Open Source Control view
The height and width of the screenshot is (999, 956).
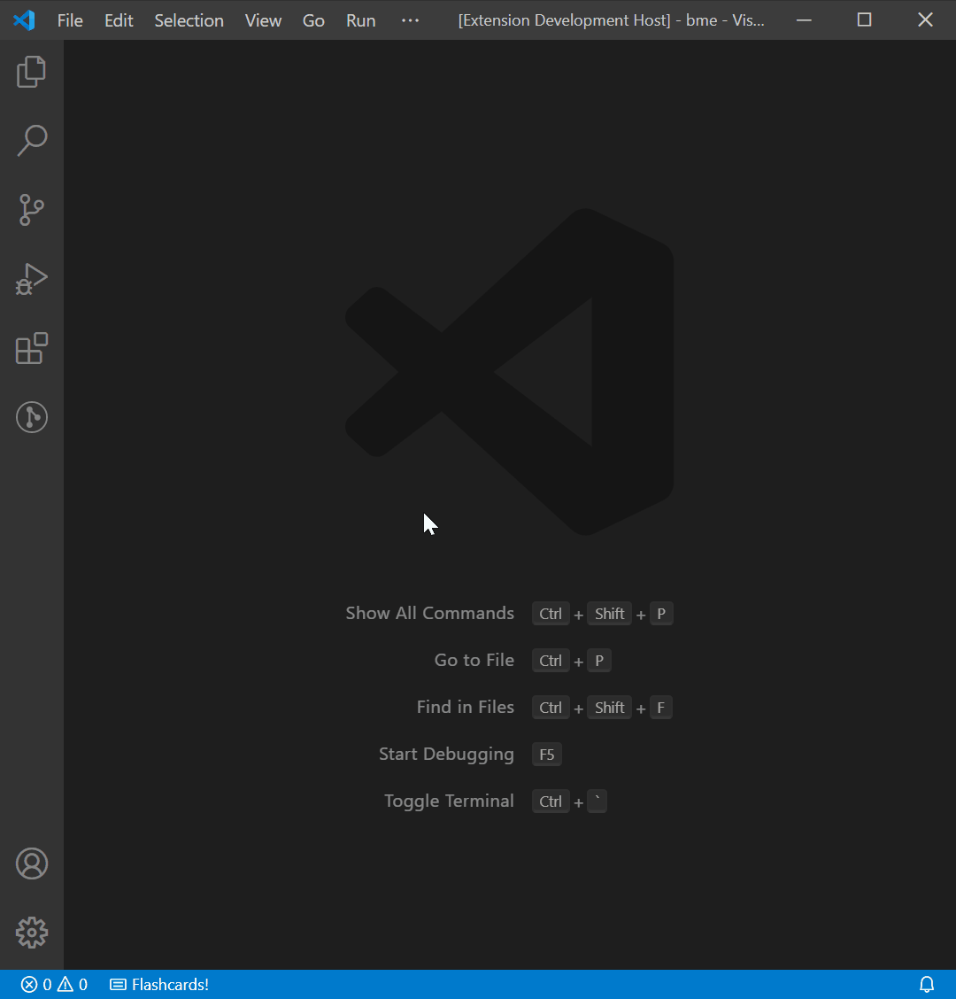(x=31, y=210)
